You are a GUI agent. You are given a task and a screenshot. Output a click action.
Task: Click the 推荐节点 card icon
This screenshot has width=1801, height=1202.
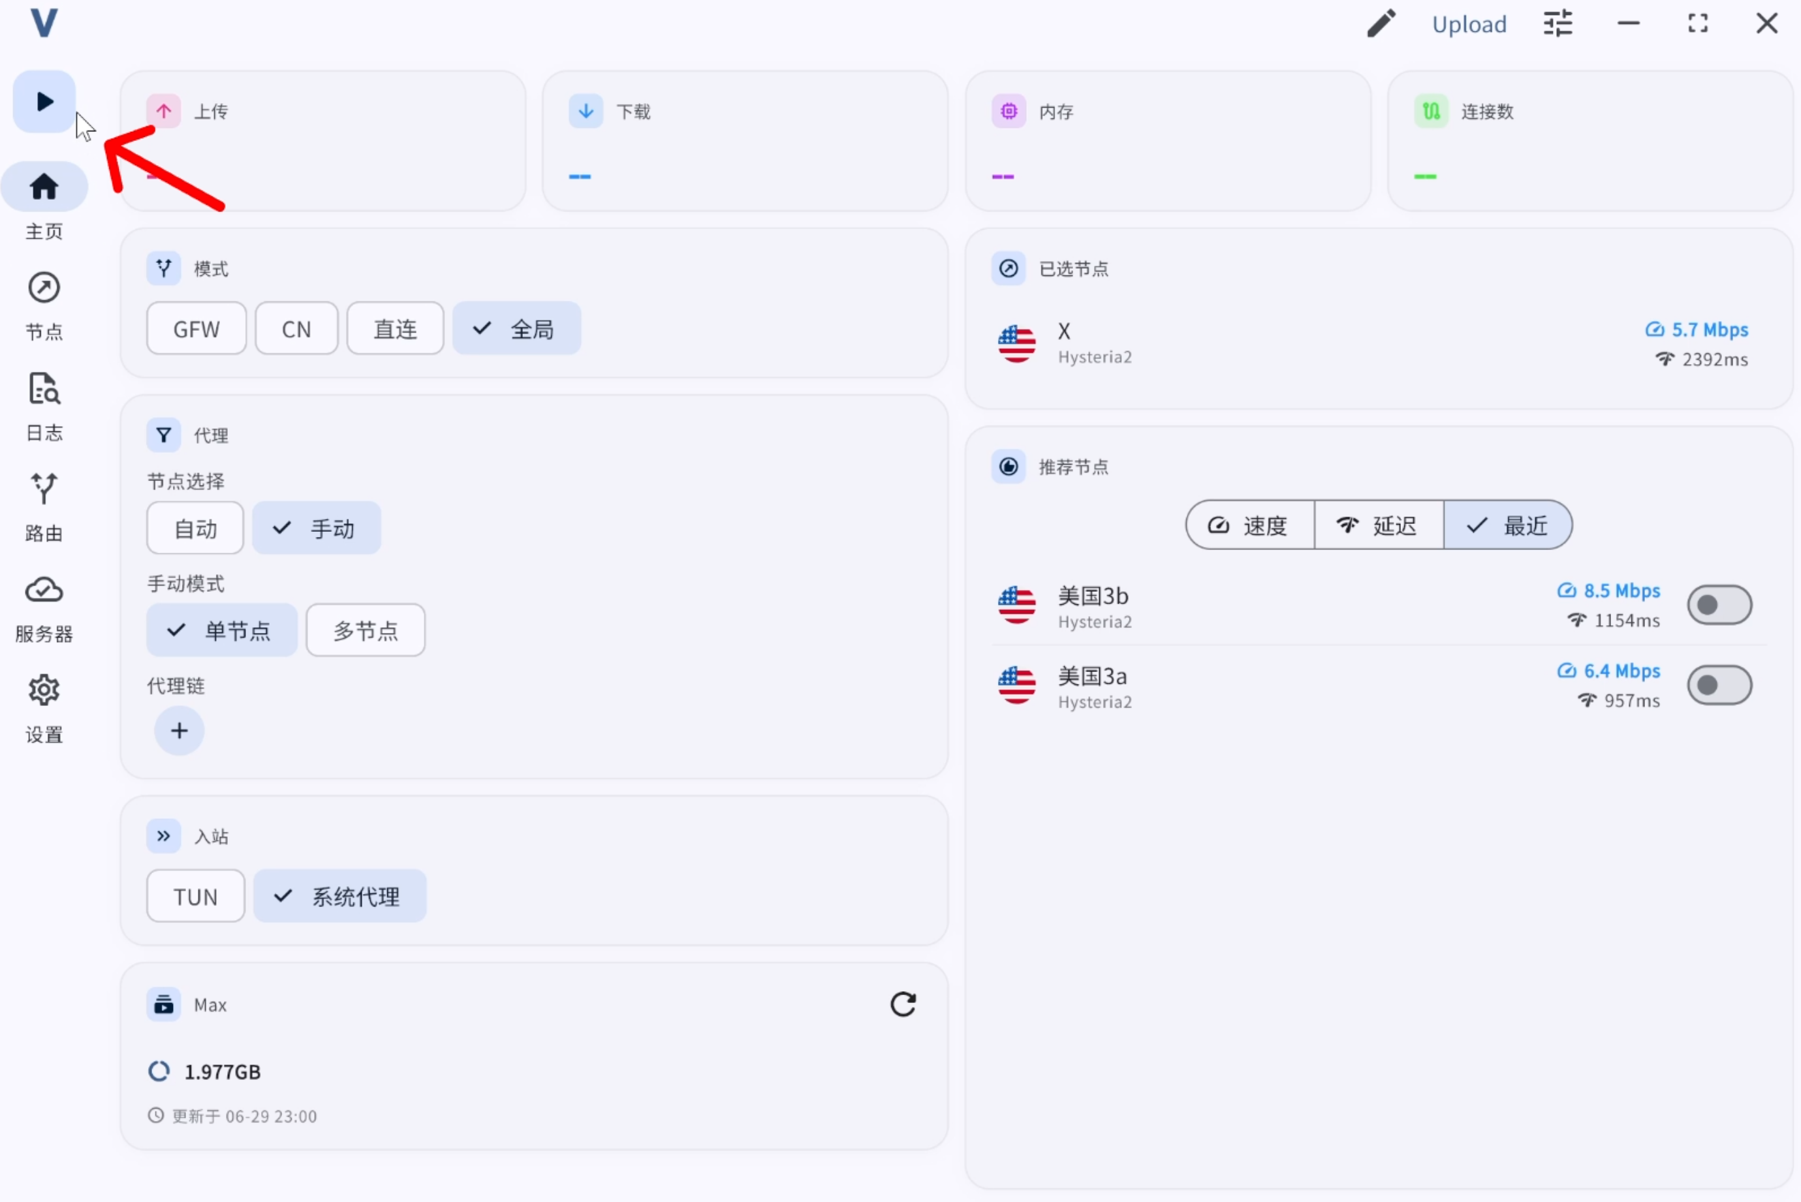pyautogui.click(x=1009, y=466)
